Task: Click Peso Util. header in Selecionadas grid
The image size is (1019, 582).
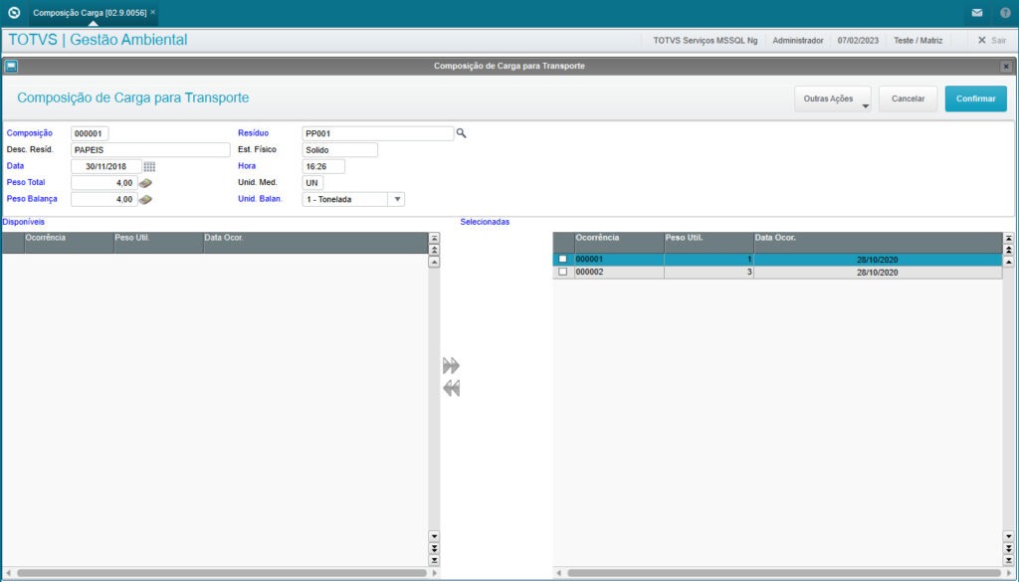Action: click(709, 243)
